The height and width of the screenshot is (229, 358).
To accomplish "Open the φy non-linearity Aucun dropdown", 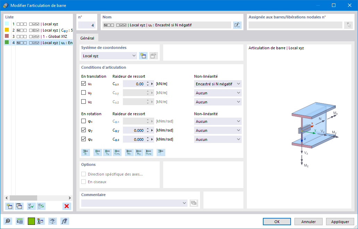I will click(218, 130).
